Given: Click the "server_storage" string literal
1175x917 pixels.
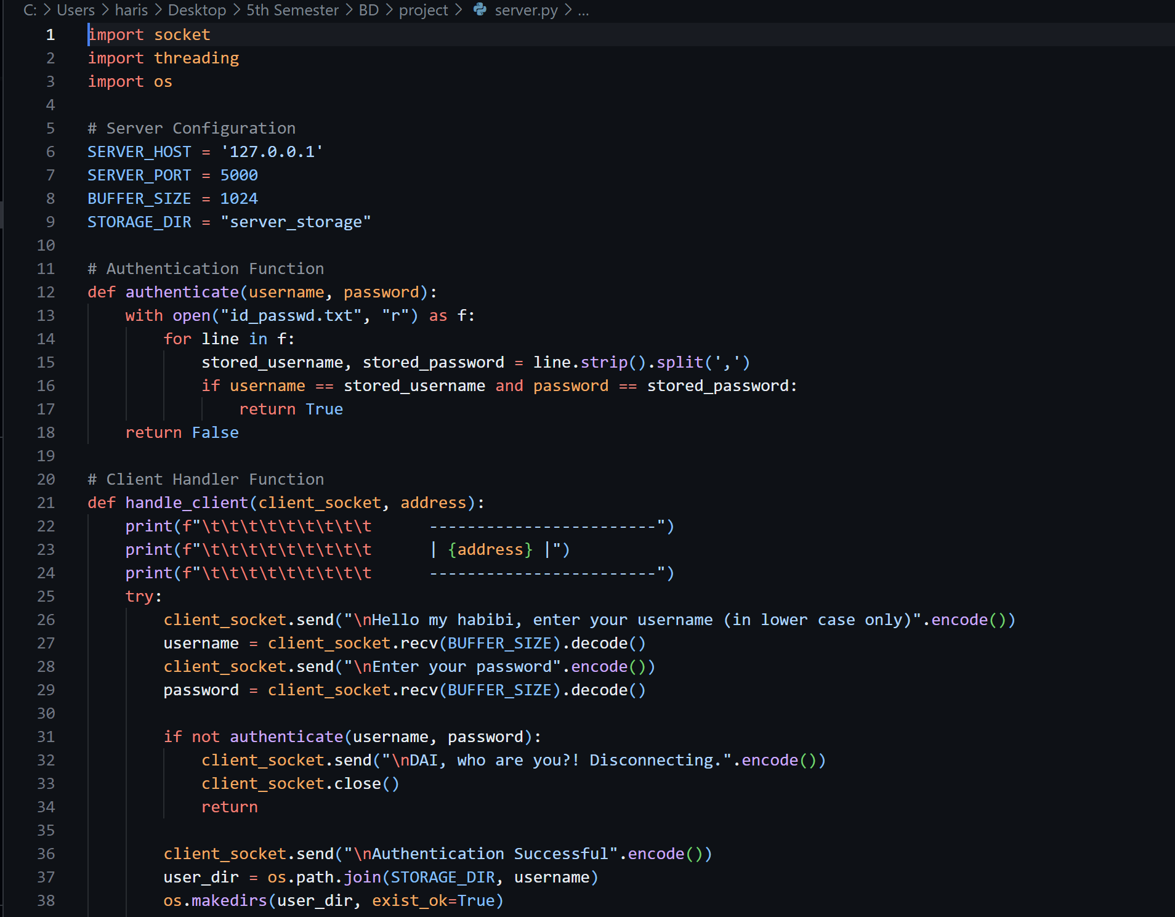Looking at the screenshot, I should coord(296,222).
